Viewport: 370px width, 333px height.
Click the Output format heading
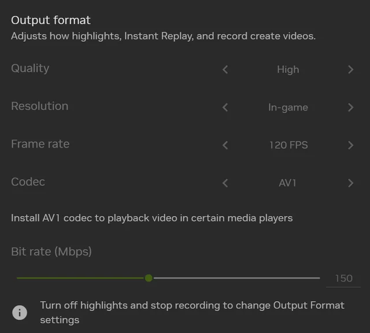point(51,20)
